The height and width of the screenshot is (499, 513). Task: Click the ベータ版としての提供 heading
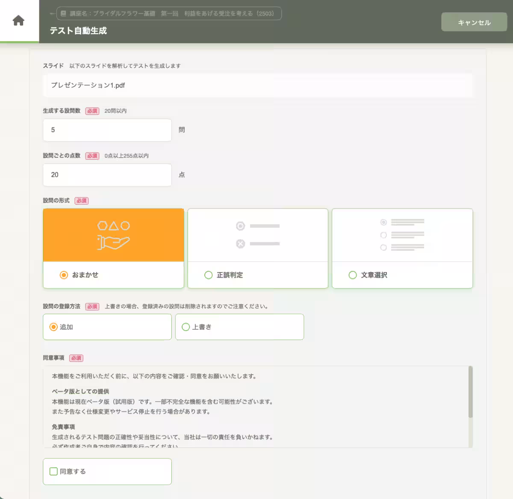(x=80, y=391)
